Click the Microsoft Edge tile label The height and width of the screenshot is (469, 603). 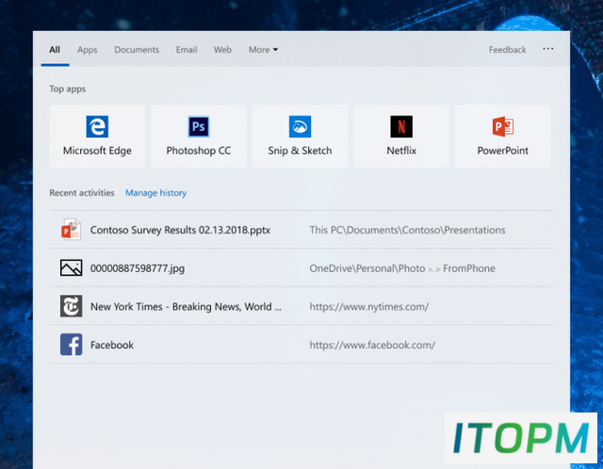click(x=97, y=151)
